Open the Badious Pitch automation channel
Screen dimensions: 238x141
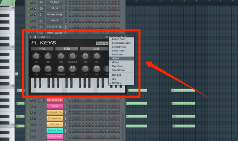coord(55,131)
